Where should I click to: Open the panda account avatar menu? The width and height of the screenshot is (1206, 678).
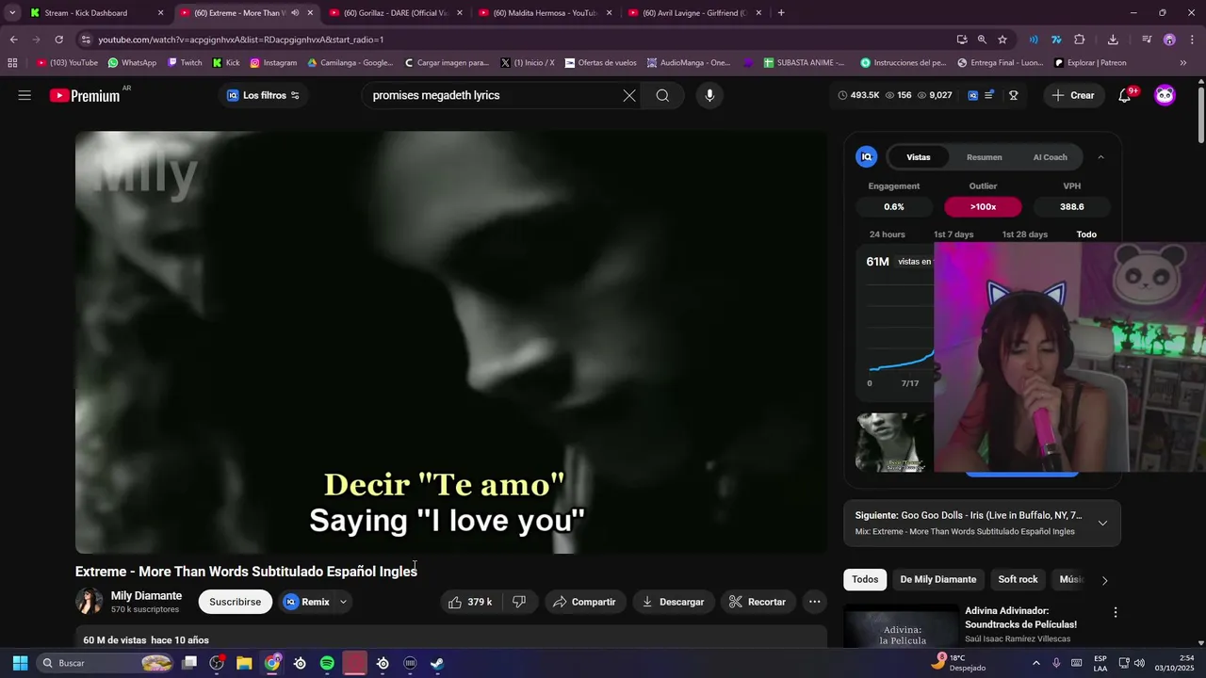[1165, 95]
